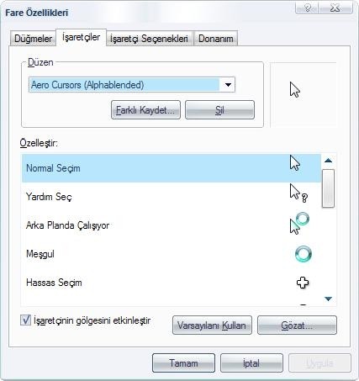This screenshot has width=359, height=381.
Task: Click the Farklı Kaydet... button
Action: tap(145, 110)
